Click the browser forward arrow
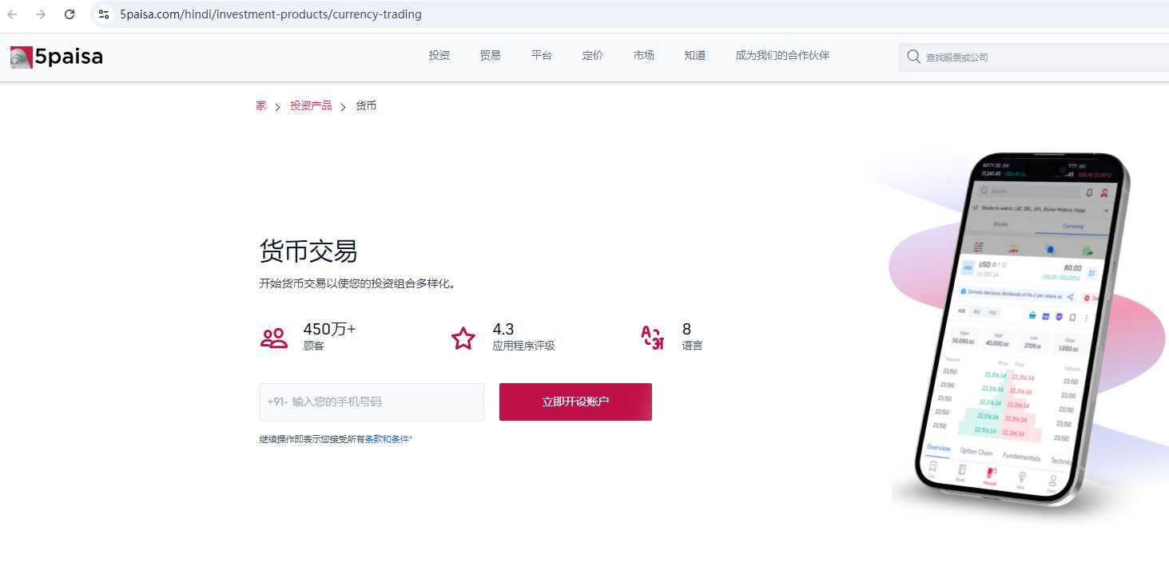This screenshot has height=562, width=1169. click(x=41, y=14)
